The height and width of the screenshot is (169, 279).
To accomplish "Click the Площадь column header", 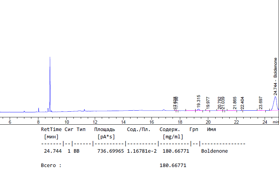I will click(x=104, y=129).
